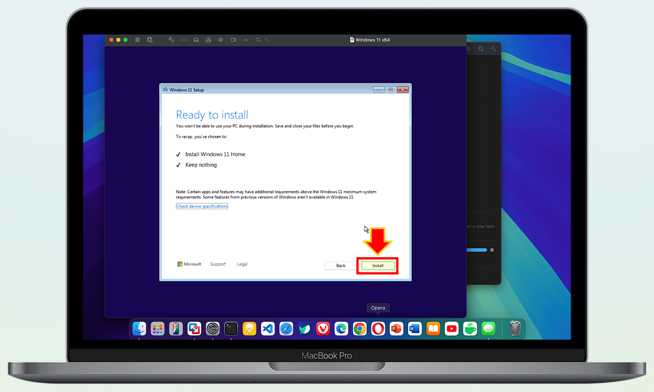Screen dimensions: 654x392
Task: Open the Check device specifications link
Action: tap(202, 207)
